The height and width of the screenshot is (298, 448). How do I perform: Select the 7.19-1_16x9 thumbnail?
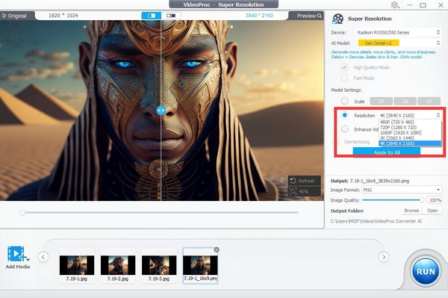(x=200, y=266)
